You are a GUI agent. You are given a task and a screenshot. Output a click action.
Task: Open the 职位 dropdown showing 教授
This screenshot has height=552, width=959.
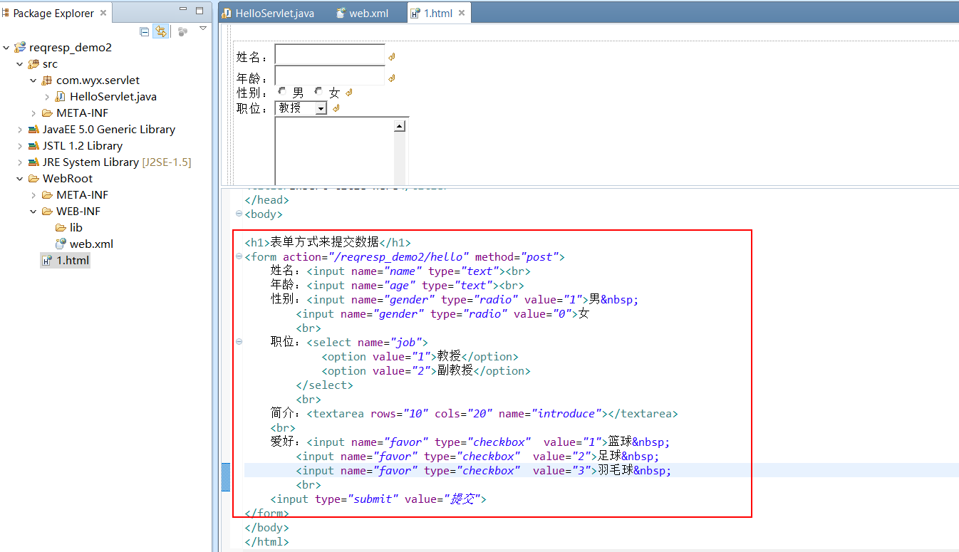[301, 108]
